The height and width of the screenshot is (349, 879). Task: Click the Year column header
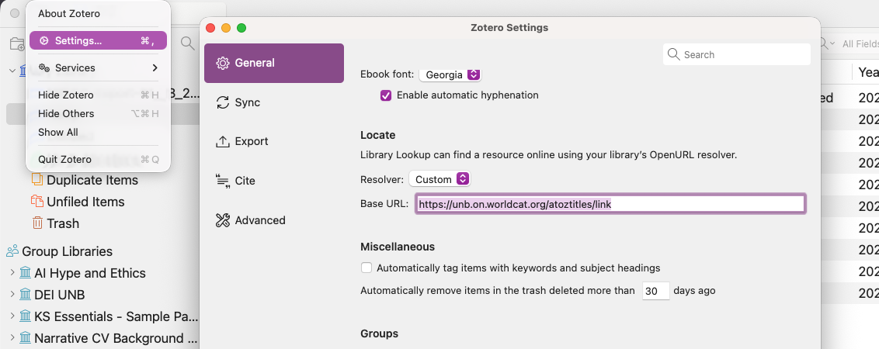(868, 72)
